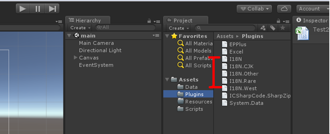
Task: Switch to the Project tab
Action: (x=185, y=20)
